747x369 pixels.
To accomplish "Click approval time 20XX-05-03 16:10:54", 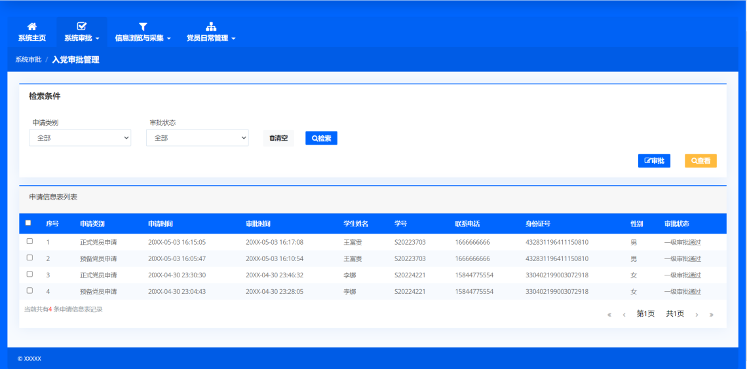I will pyautogui.click(x=275, y=258).
